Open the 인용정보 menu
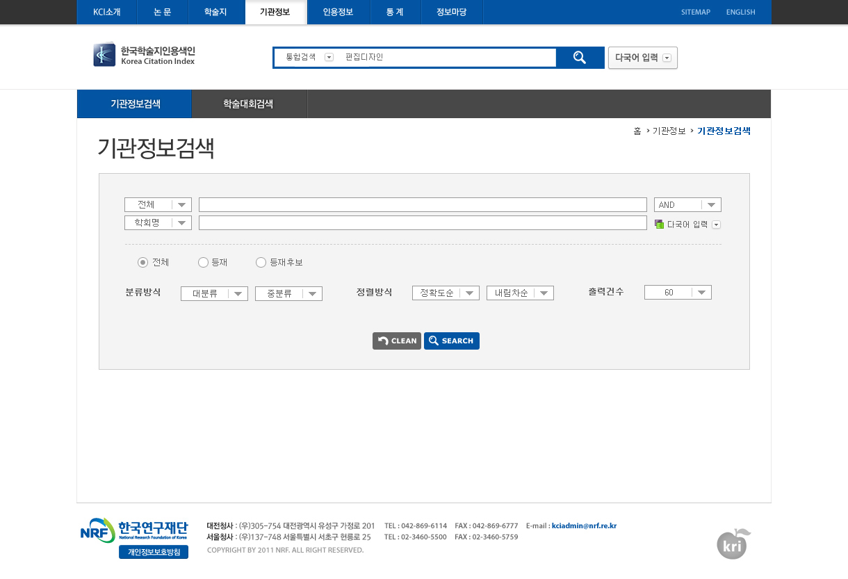Screen dimensions: 848x579 [338, 12]
